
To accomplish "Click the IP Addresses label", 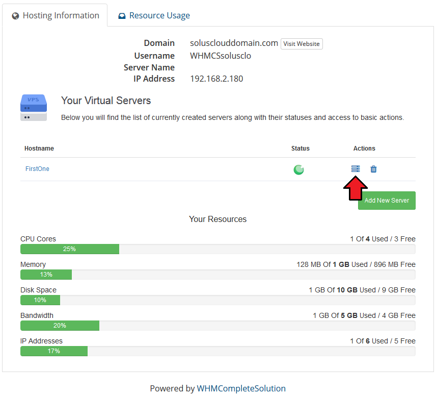I will [41, 341].
